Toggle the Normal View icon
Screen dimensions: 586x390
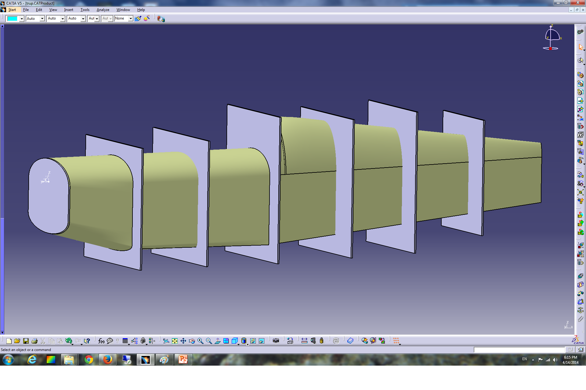217,341
